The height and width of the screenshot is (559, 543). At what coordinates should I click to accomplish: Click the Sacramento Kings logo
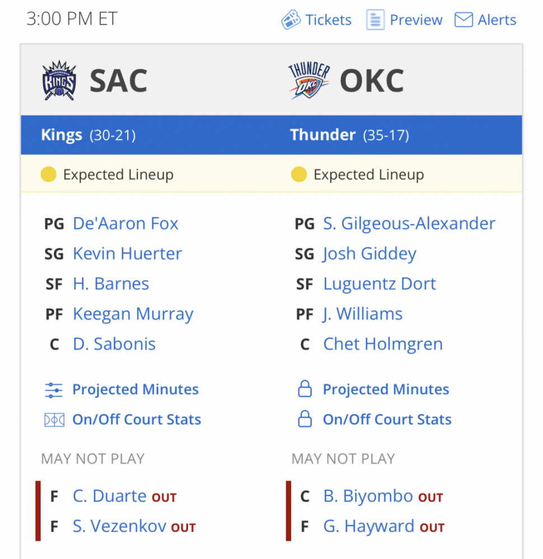pyautogui.click(x=59, y=80)
